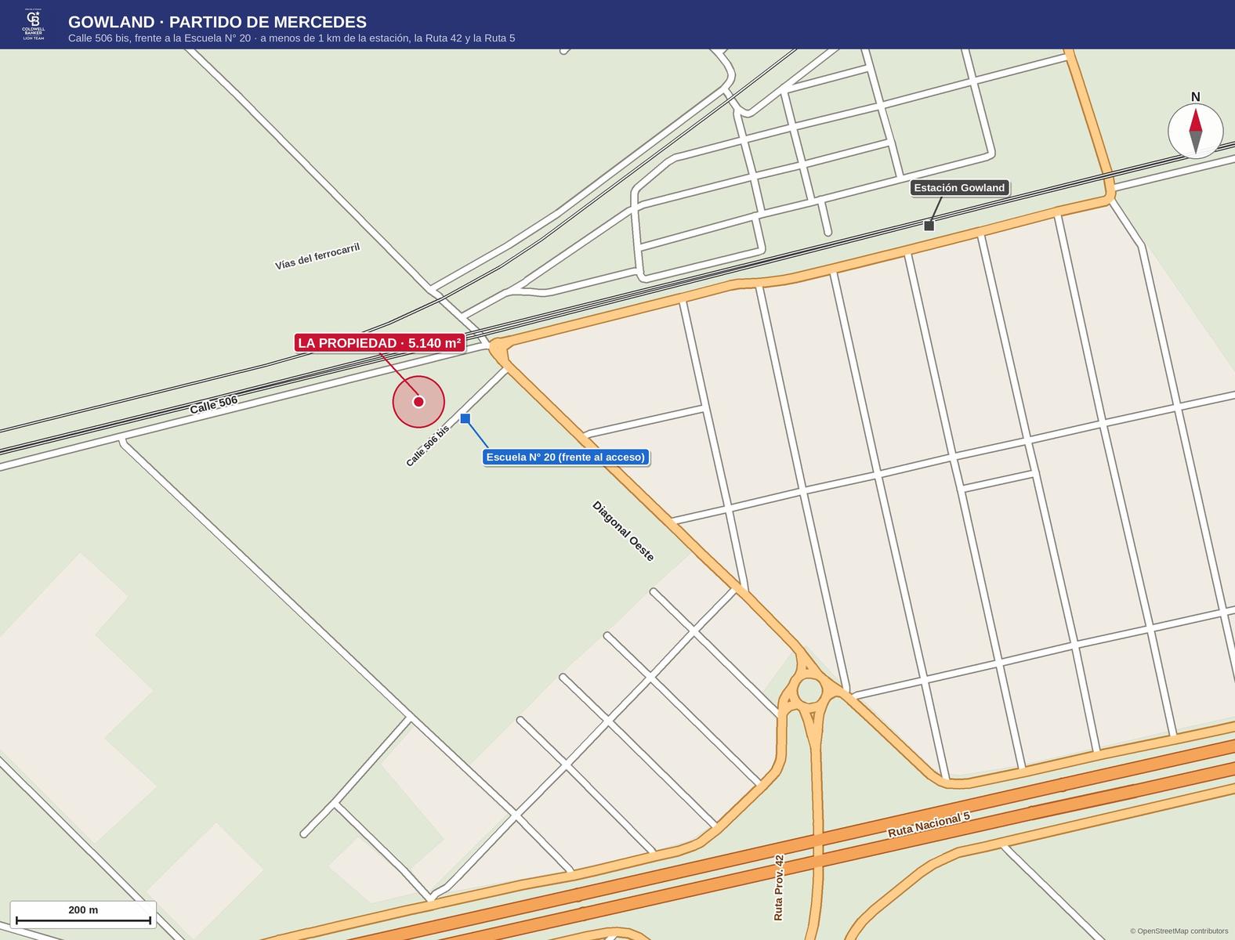Click the blue Escuela N° 20 square marker
This screenshot has width=1235, height=940.
point(465,418)
